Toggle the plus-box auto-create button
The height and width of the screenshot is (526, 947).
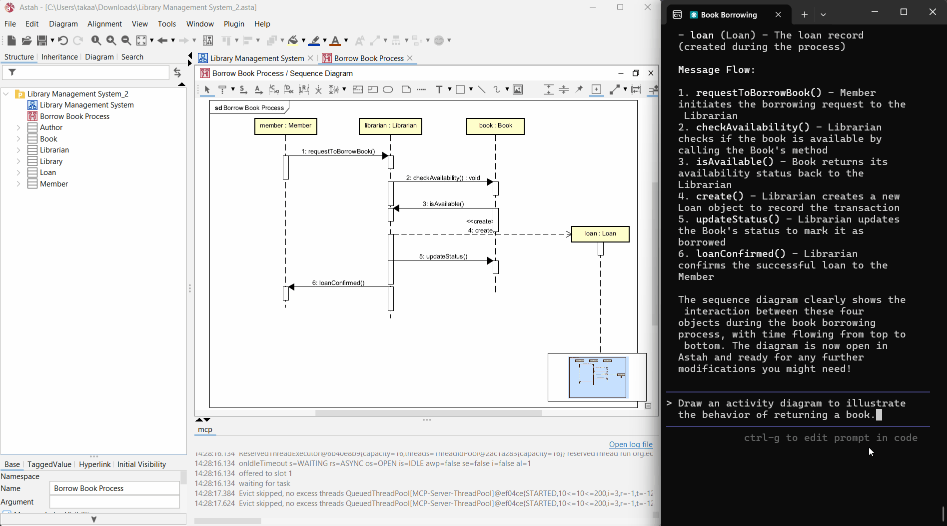(x=596, y=89)
